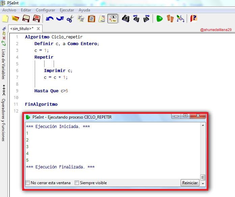Click output scrollbar up arrow

[x=203, y=125]
